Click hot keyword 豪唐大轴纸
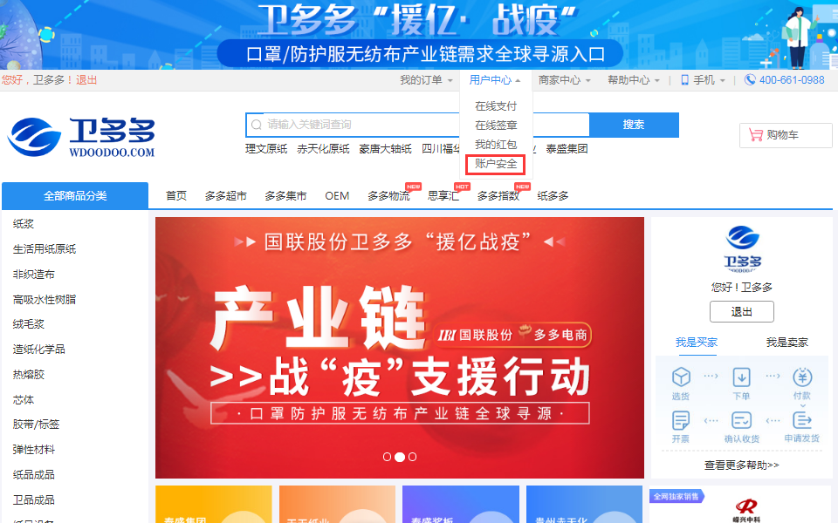This screenshot has height=523, width=838. pyautogui.click(x=385, y=149)
